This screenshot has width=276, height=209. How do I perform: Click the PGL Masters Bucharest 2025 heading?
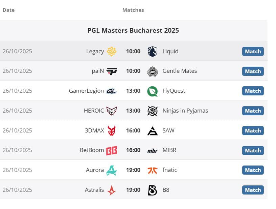pos(133,30)
